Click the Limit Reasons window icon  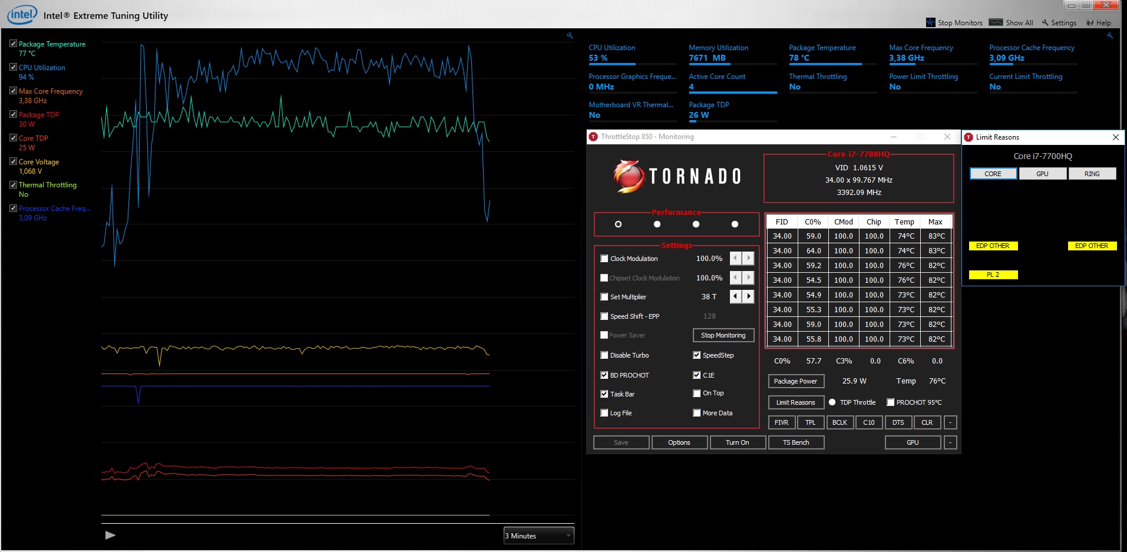click(x=969, y=137)
